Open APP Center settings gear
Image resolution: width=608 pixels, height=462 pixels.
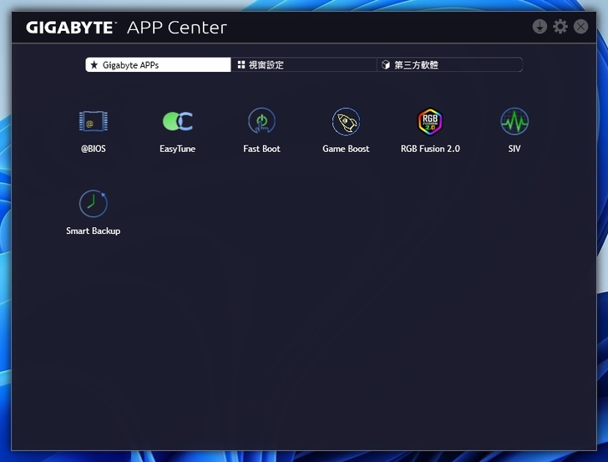coord(560,27)
